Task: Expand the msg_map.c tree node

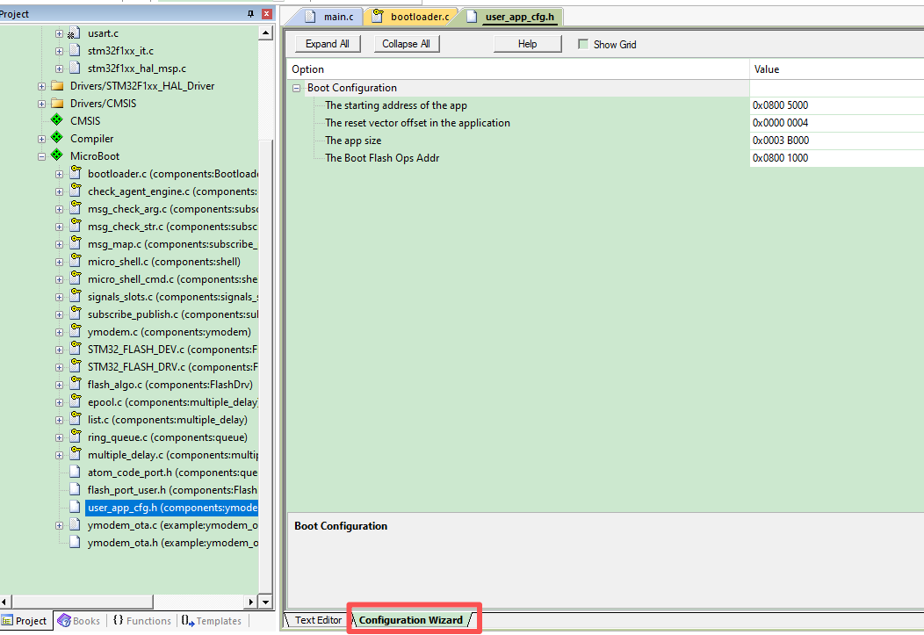Action: pyautogui.click(x=59, y=244)
